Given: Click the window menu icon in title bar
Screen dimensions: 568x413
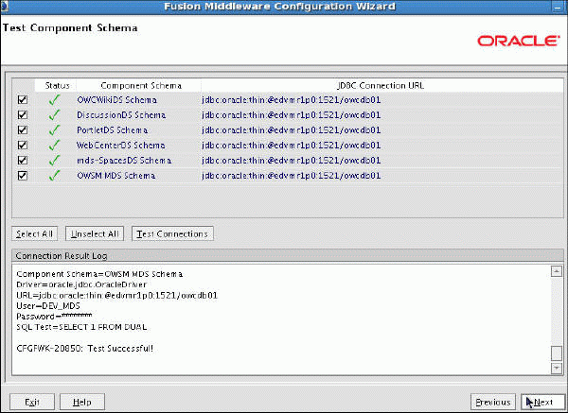Looking at the screenshot, I should pos(4,7).
